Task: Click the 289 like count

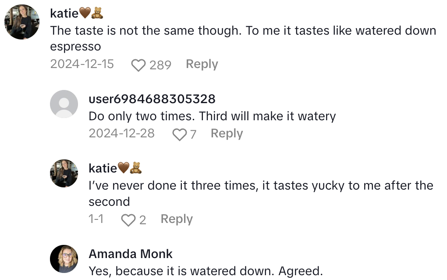Action: click(160, 65)
